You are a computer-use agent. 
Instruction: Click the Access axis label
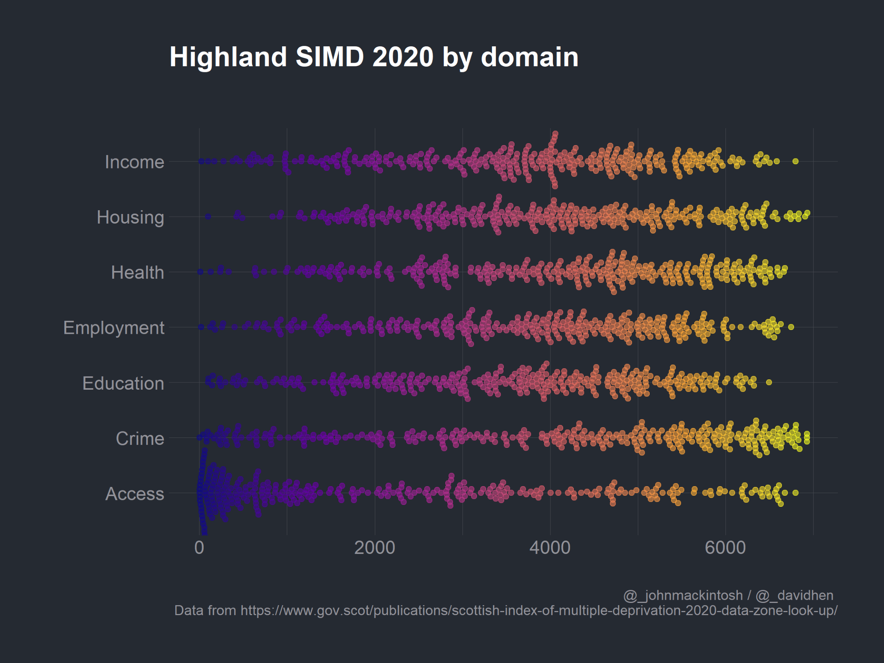[135, 494]
